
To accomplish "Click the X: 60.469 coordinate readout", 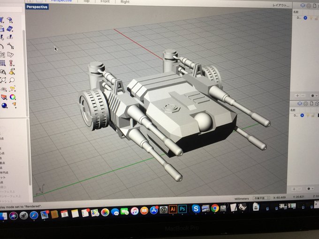I will pyautogui.click(x=279, y=197).
